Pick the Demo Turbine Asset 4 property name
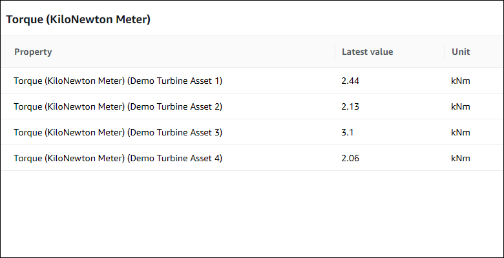 (118, 158)
